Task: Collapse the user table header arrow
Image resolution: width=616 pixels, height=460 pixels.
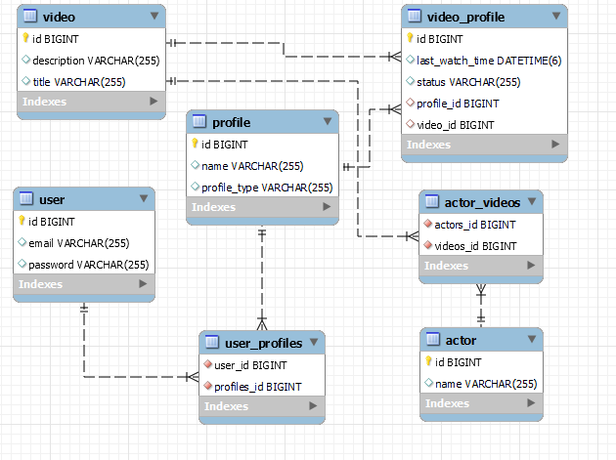Action: 144,198
